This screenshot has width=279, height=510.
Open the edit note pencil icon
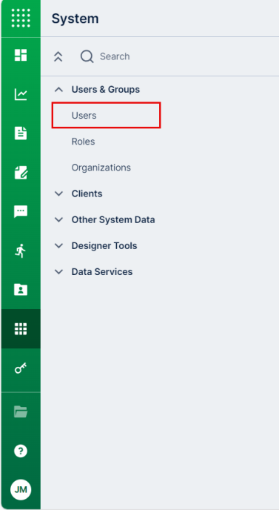point(21,173)
